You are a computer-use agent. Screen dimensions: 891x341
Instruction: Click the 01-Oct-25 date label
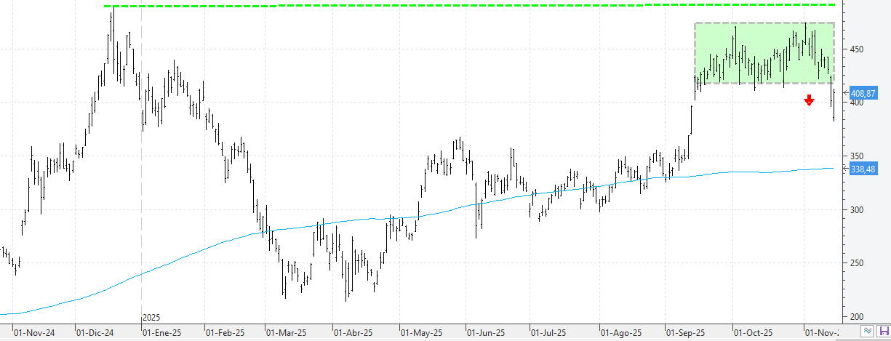(751, 332)
